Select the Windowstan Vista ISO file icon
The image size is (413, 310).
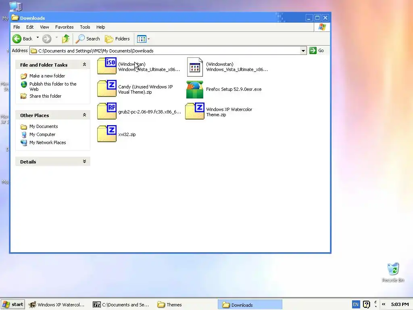click(106, 66)
